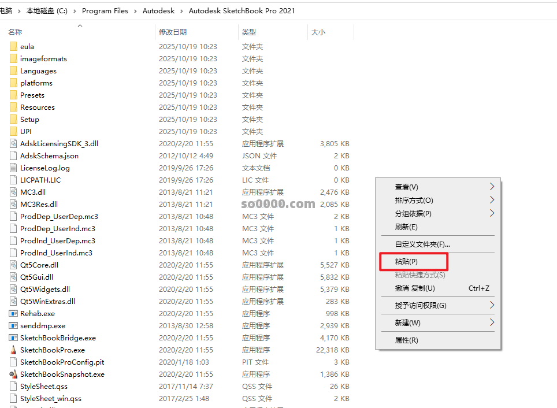The height and width of the screenshot is (408, 557).
Task: Click 属性(R) in the context menu
Action: click(x=406, y=340)
